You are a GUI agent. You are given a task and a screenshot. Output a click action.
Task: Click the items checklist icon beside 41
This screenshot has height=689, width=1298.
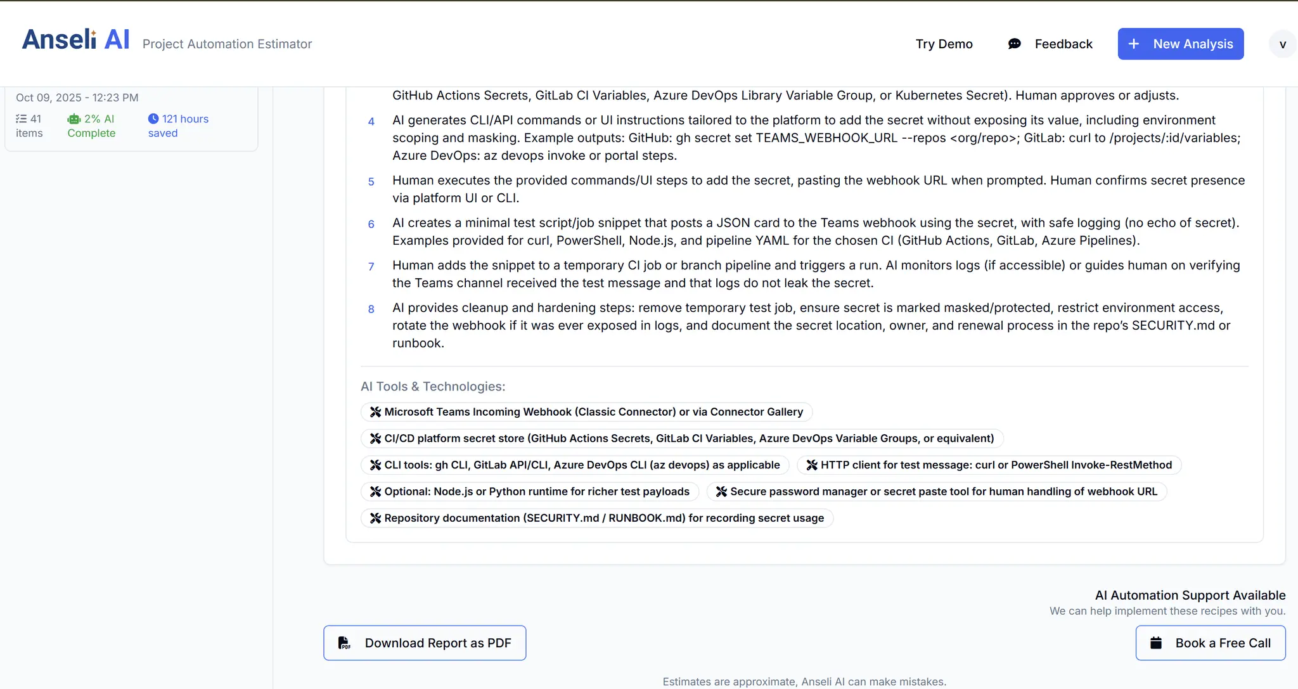(x=22, y=119)
